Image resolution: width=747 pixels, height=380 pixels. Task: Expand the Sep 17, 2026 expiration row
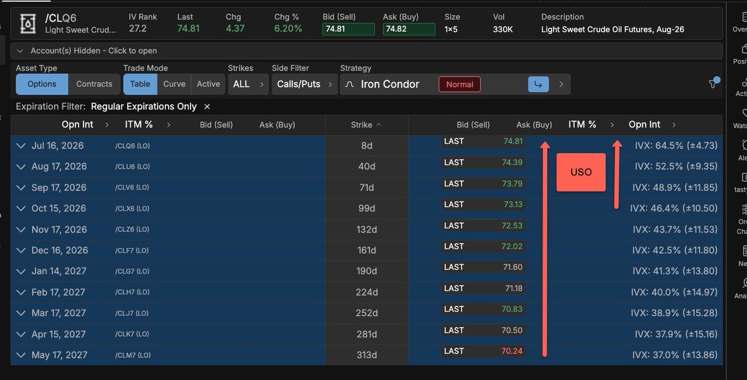pos(21,188)
